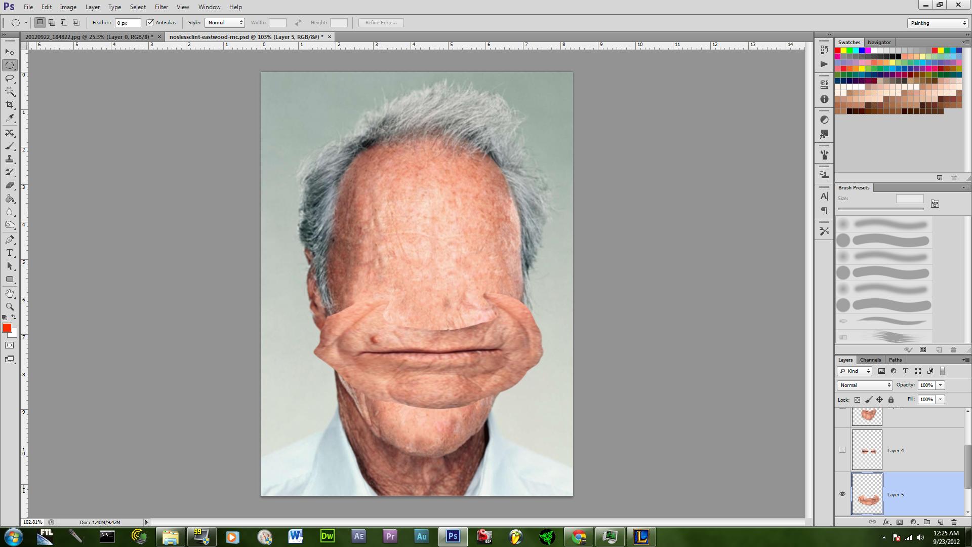Hide Layer 5 with eye icon
Screen dimensions: 972x547
click(842, 494)
